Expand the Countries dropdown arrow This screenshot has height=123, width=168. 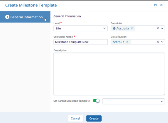click(162, 28)
